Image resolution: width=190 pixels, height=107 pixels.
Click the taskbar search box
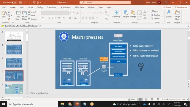tap(33, 104)
